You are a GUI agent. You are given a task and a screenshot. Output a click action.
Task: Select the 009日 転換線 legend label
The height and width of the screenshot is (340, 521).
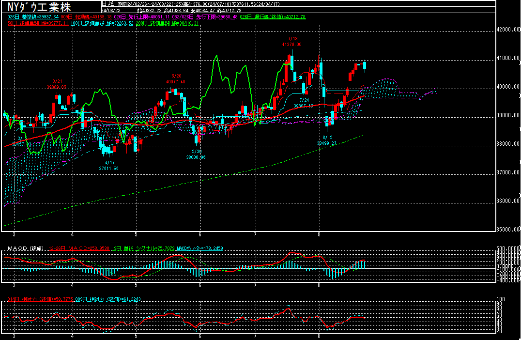coord(86,16)
